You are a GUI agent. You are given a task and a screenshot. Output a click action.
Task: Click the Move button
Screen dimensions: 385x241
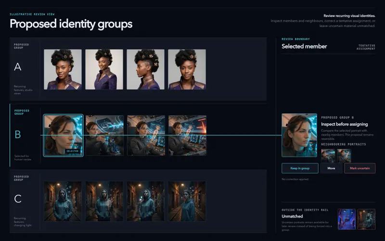(331, 168)
